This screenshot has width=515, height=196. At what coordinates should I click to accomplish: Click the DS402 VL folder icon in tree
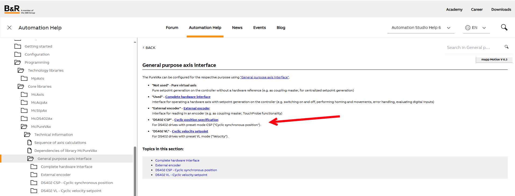point(34,191)
